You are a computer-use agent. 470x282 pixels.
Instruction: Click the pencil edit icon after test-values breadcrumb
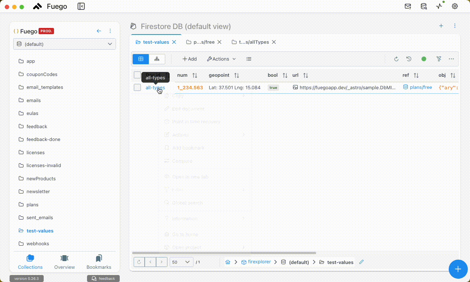point(361,262)
